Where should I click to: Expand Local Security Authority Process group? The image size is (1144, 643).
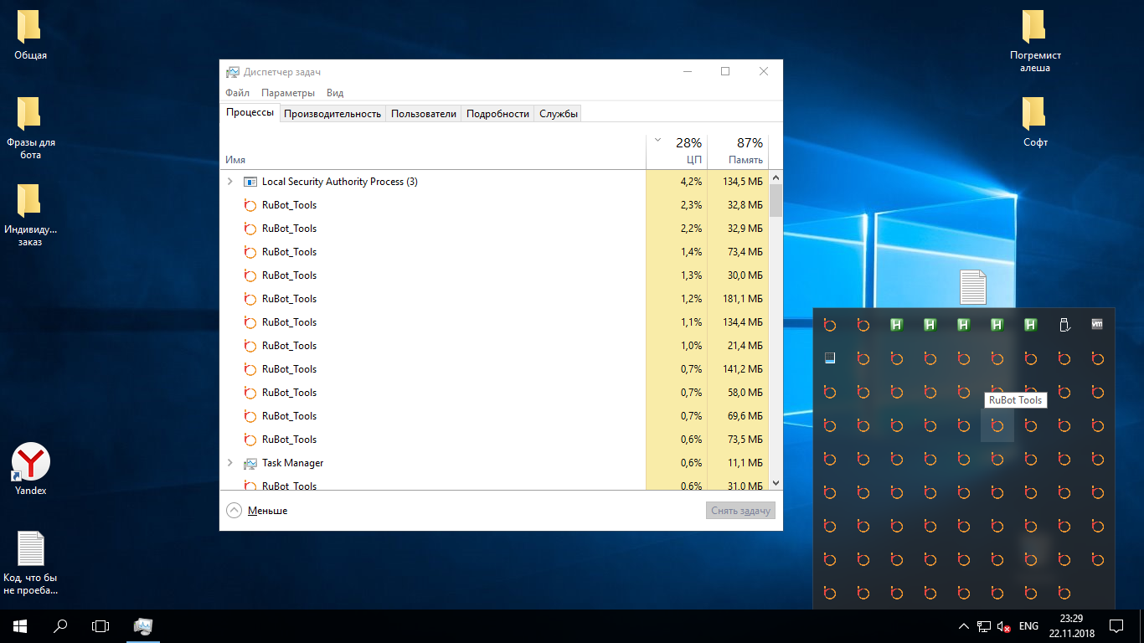pyautogui.click(x=230, y=182)
